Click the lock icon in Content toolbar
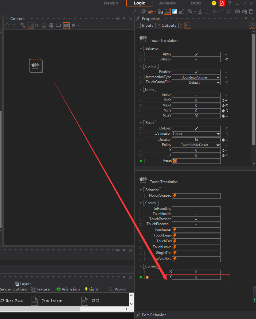 point(44,25)
